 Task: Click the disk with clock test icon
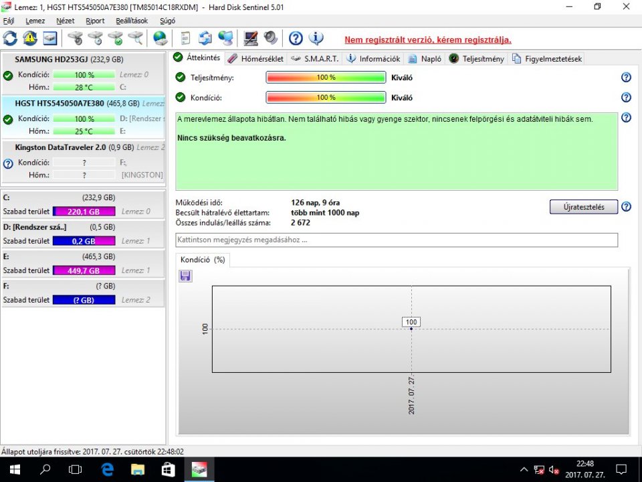pyautogui.click(x=96, y=39)
